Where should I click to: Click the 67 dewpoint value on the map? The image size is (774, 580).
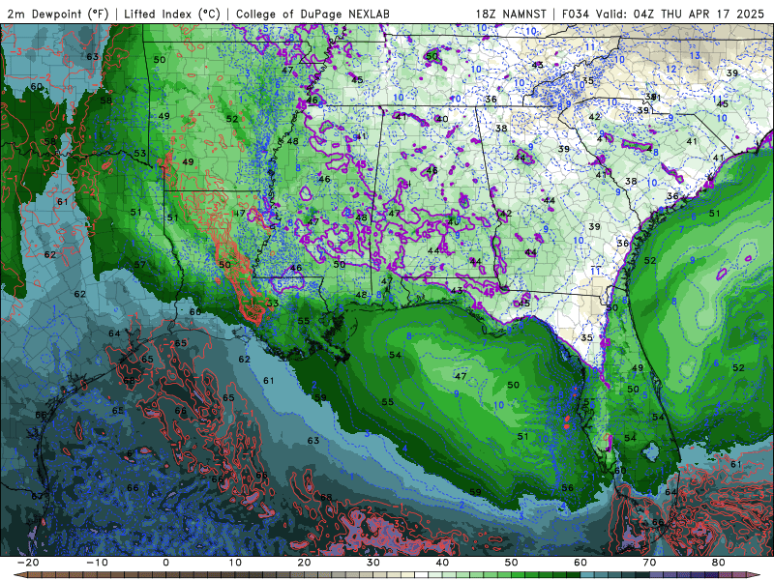(37, 496)
